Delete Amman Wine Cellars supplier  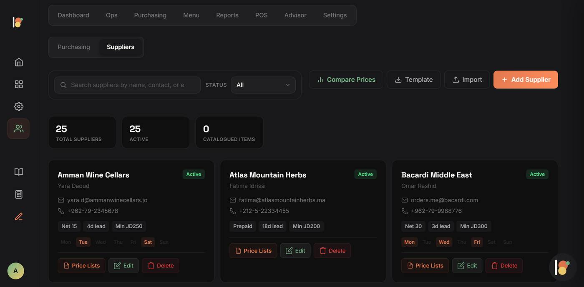161,266
